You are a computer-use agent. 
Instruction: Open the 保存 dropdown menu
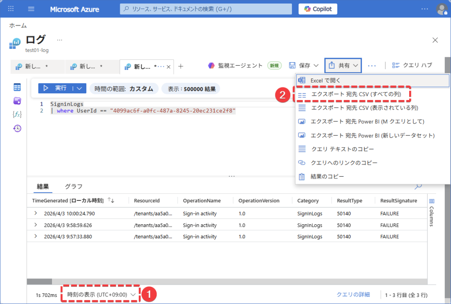(x=304, y=65)
